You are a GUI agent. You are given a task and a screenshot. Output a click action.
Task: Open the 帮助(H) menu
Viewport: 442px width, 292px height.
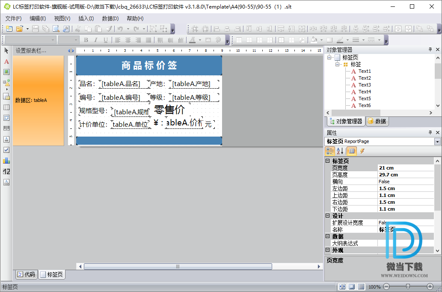point(135,18)
